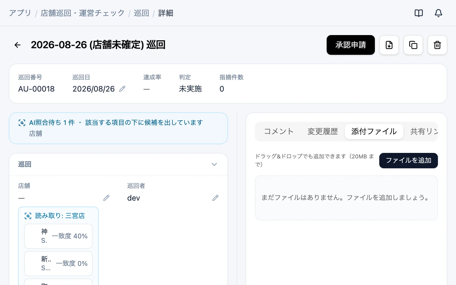The image size is (456, 285).
Task: Click the ファイルを追加 button
Action: click(x=409, y=161)
